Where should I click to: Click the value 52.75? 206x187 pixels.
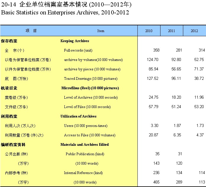[x=199, y=59]
